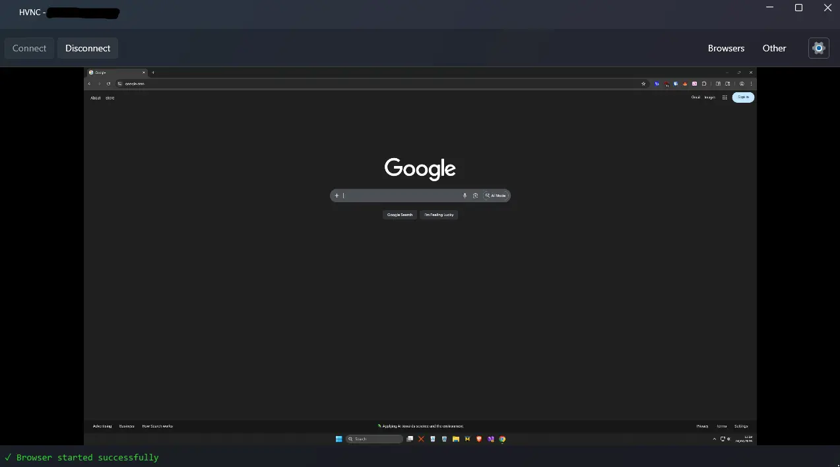840x467 pixels.
Task: Open the Advertising footer link
Action: (x=102, y=426)
